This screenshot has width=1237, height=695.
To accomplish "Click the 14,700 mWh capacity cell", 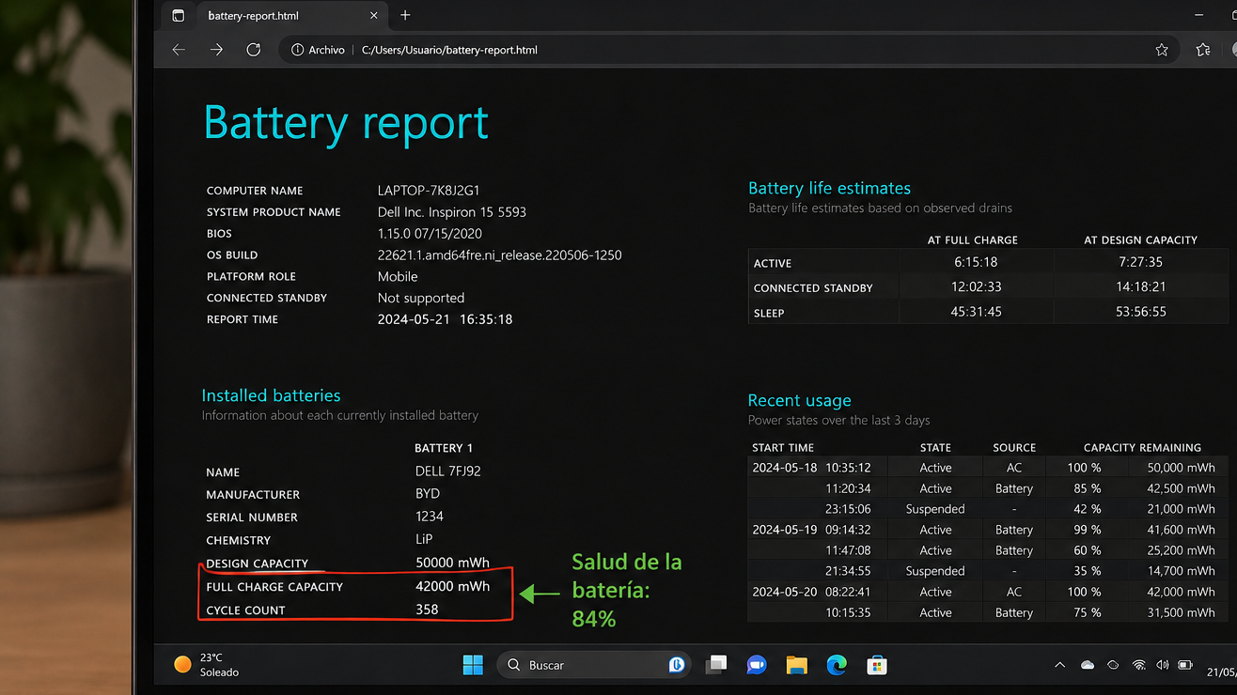I will (x=1181, y=571).
